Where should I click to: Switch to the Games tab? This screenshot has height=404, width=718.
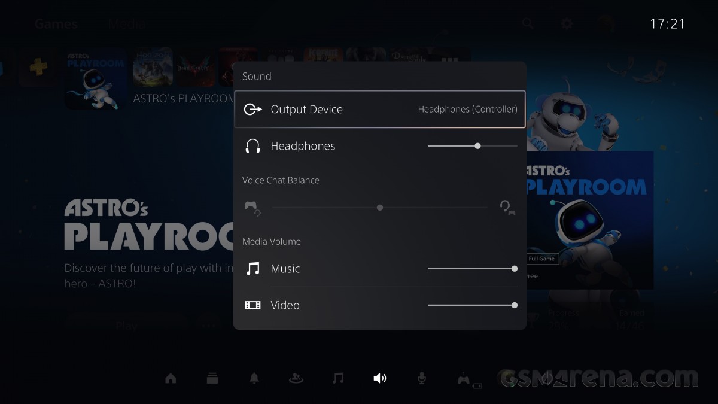coord(56,25)
